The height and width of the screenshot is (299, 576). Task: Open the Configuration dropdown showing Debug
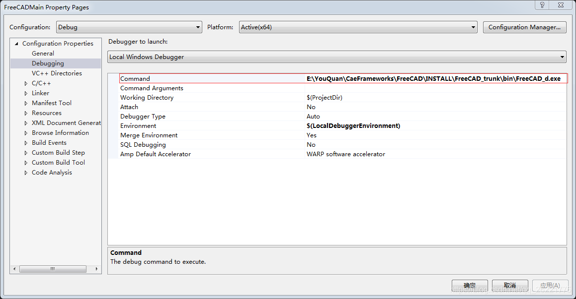point(129,27)
